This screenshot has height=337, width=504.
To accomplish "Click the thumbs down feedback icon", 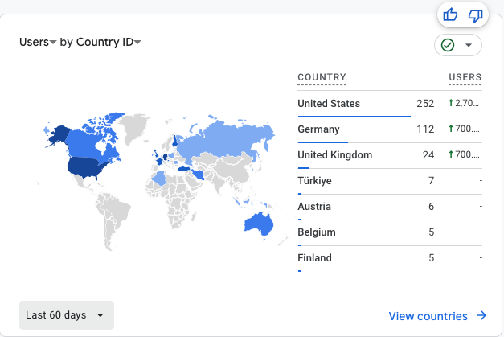I will pyautogui.click(x=475, y=14).
